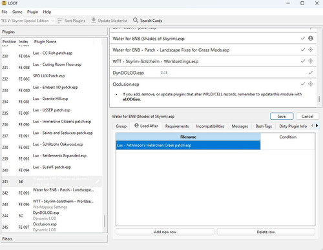Switch to the Incompatibilities tab
The width and height of the screenshot is (323, 250).
pos(210,126)
